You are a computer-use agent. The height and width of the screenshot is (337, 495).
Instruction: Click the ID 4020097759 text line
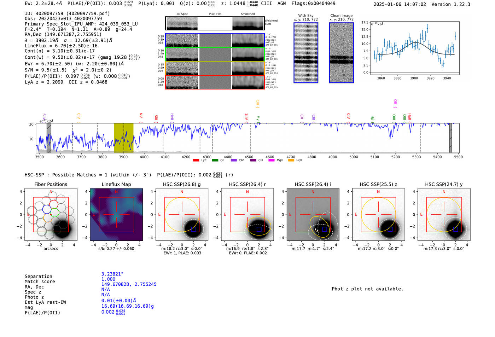coord(67,13)
